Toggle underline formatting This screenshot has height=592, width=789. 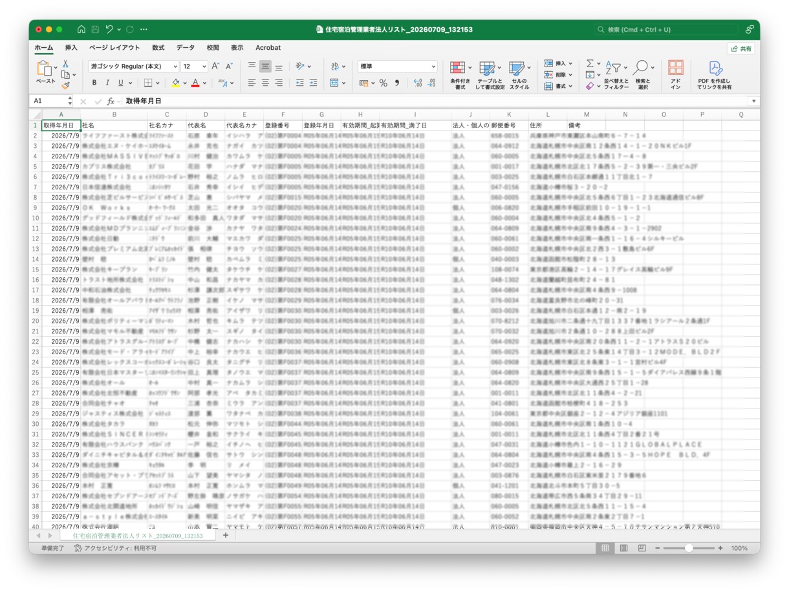point(120,83)
